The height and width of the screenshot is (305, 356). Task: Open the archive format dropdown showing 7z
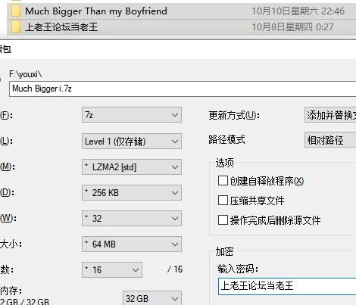point(132,115)
